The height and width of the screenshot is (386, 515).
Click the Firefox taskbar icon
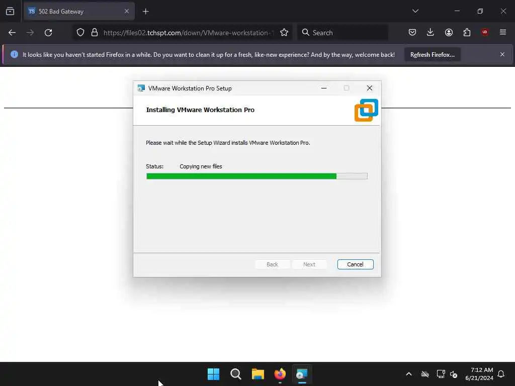coord(280,374)
